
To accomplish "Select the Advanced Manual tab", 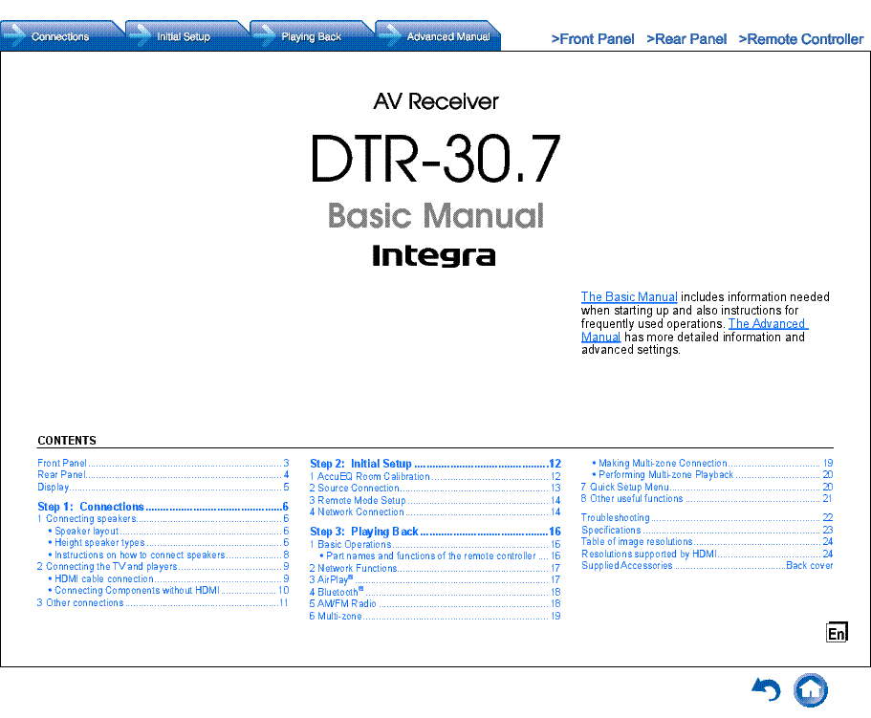I will 447,36.
